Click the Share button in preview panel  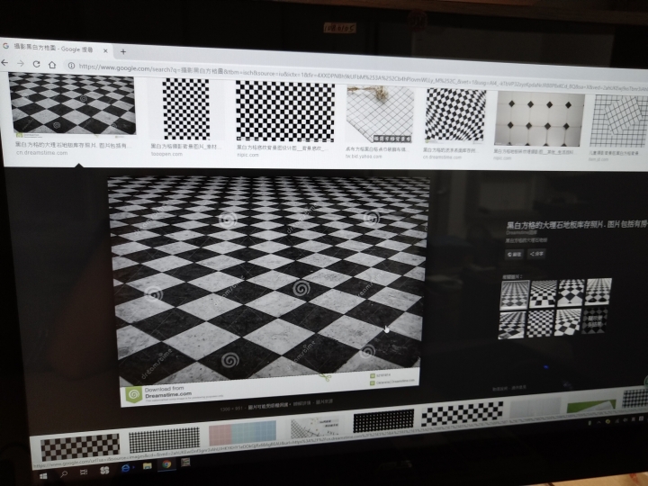(536, 254)
